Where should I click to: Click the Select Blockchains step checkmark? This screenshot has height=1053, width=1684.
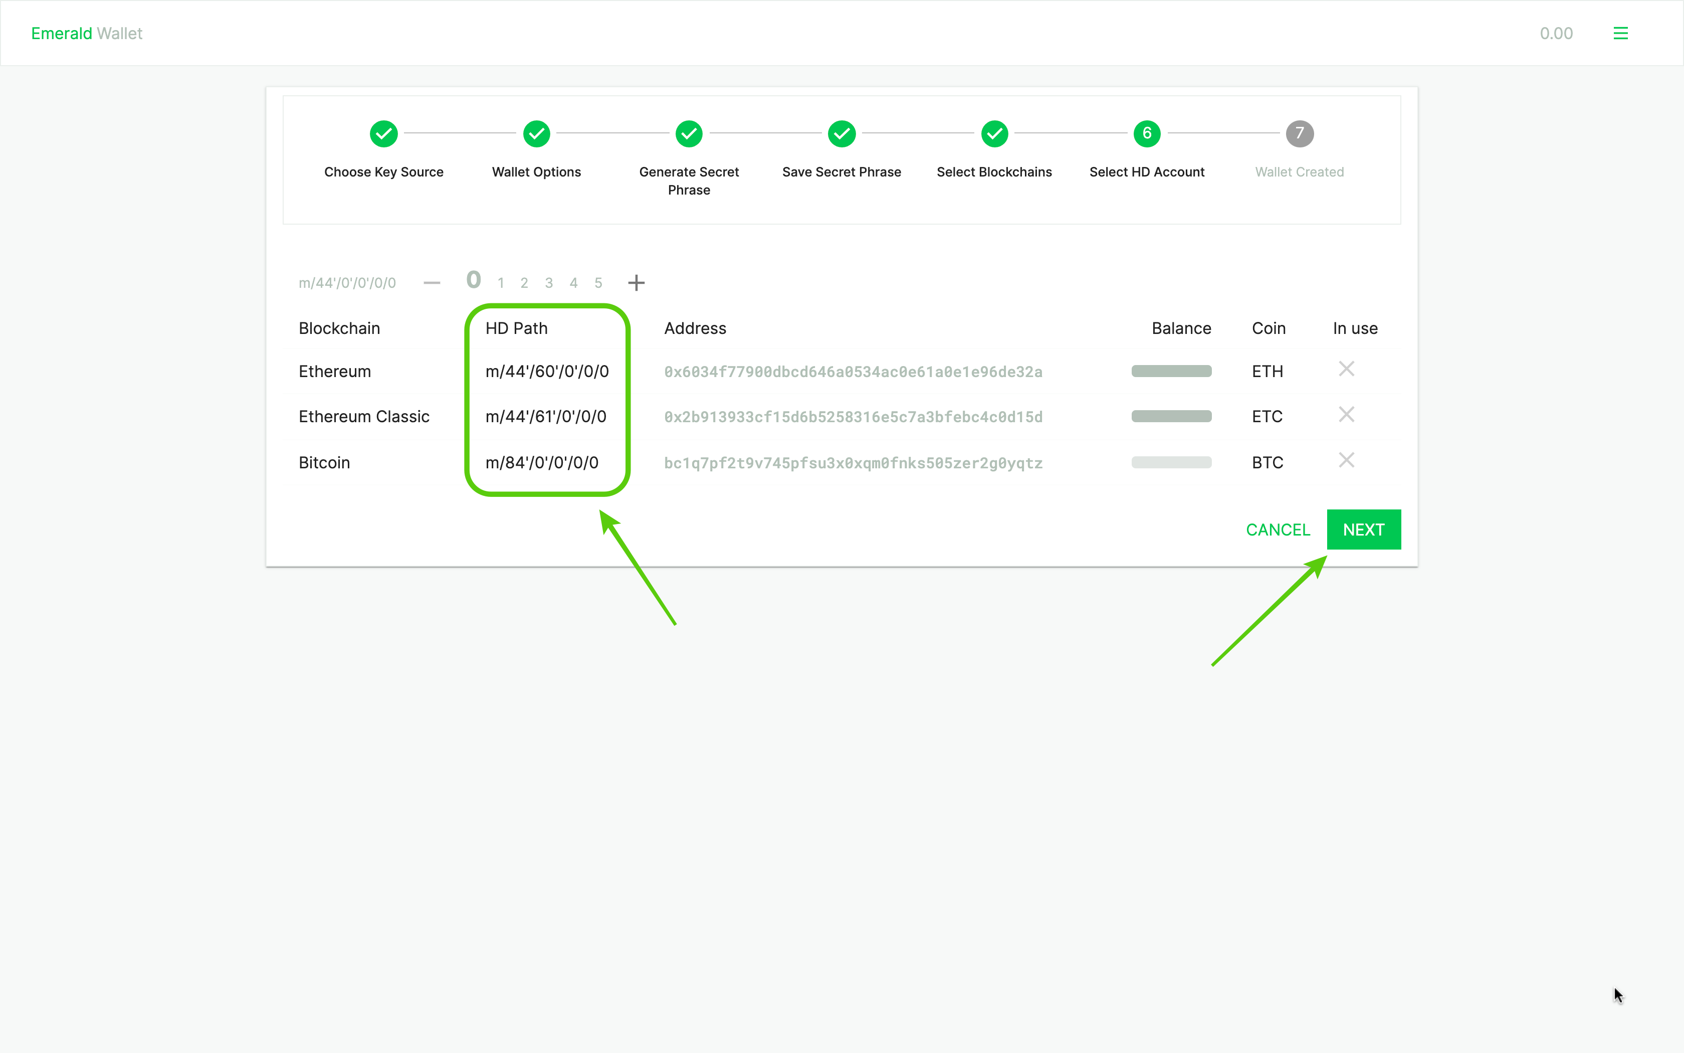(994, 134)
